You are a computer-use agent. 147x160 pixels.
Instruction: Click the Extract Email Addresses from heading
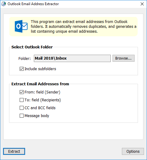click(x=40, y=84)
